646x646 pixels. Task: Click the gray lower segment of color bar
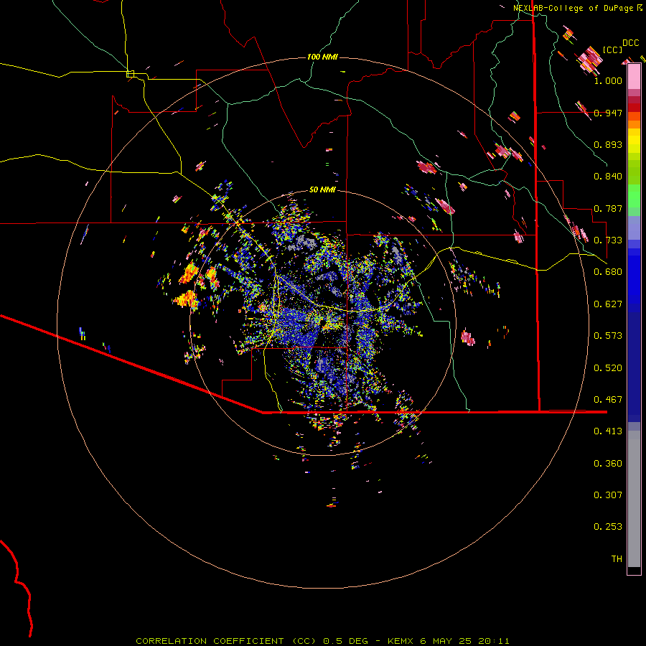(x=634, y=499)
